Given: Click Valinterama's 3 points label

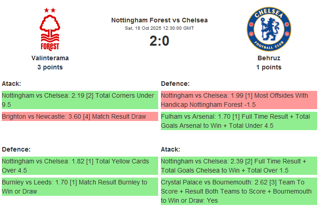Looking at the screenshot, I should [x=50, y=67].
